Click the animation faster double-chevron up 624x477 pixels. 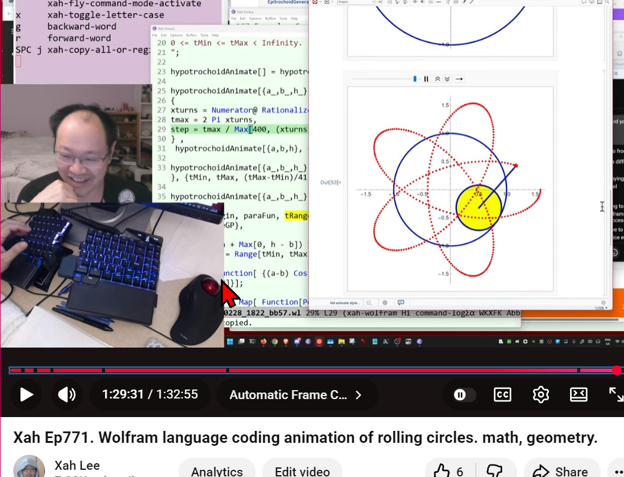(x=437, y=79)
